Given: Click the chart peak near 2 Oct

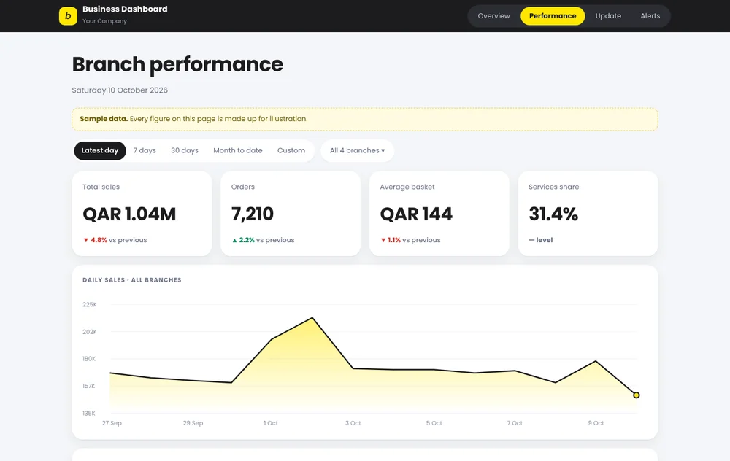Looking at the screenshot, I should tap(312, 318).
